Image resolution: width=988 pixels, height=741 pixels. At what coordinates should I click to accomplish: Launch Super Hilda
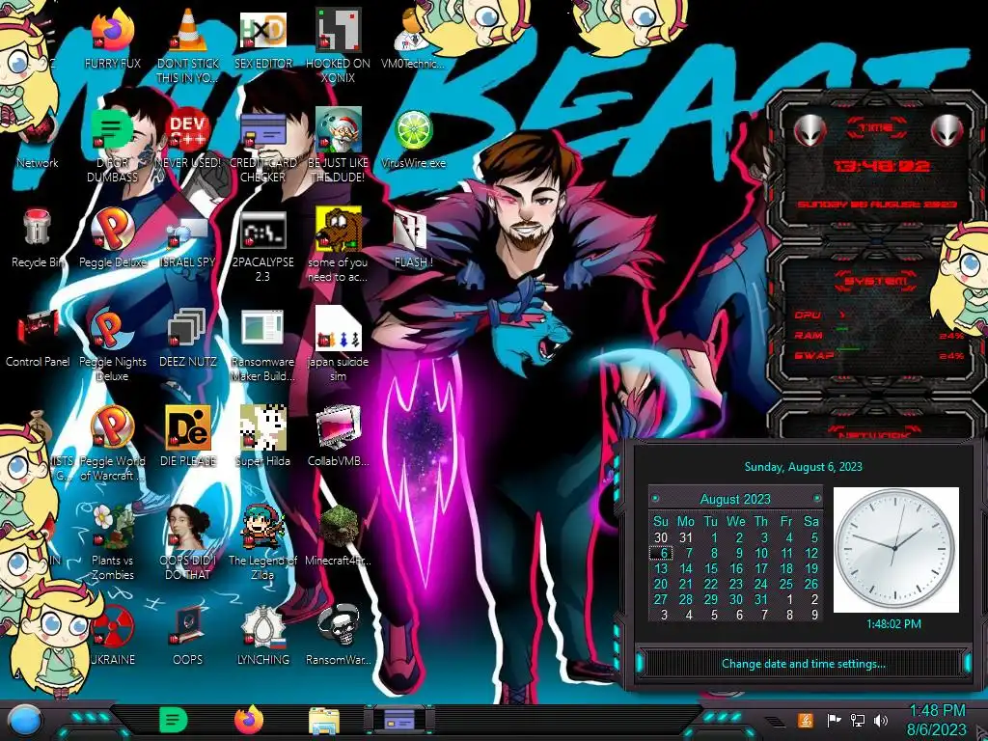coord(262,428)
